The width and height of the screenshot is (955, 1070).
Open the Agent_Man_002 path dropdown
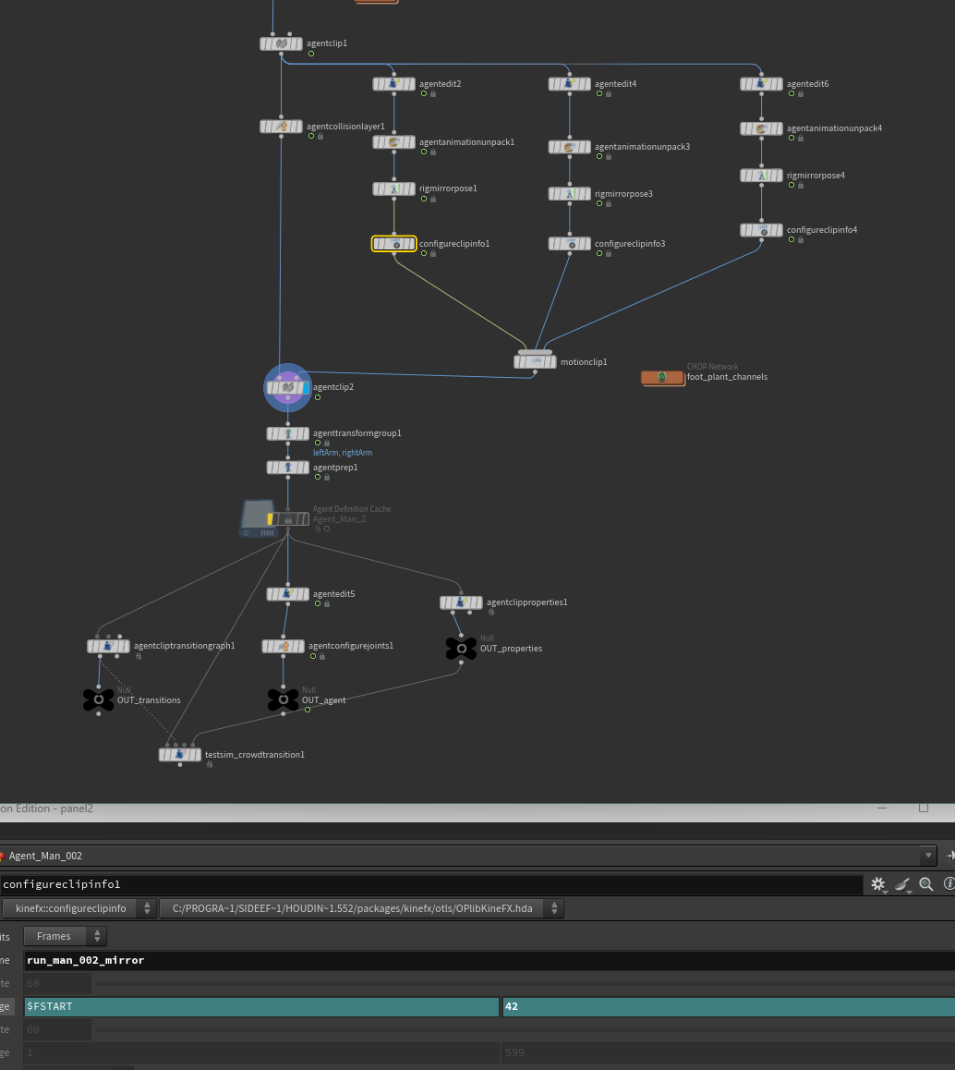[x=927, y=856]
